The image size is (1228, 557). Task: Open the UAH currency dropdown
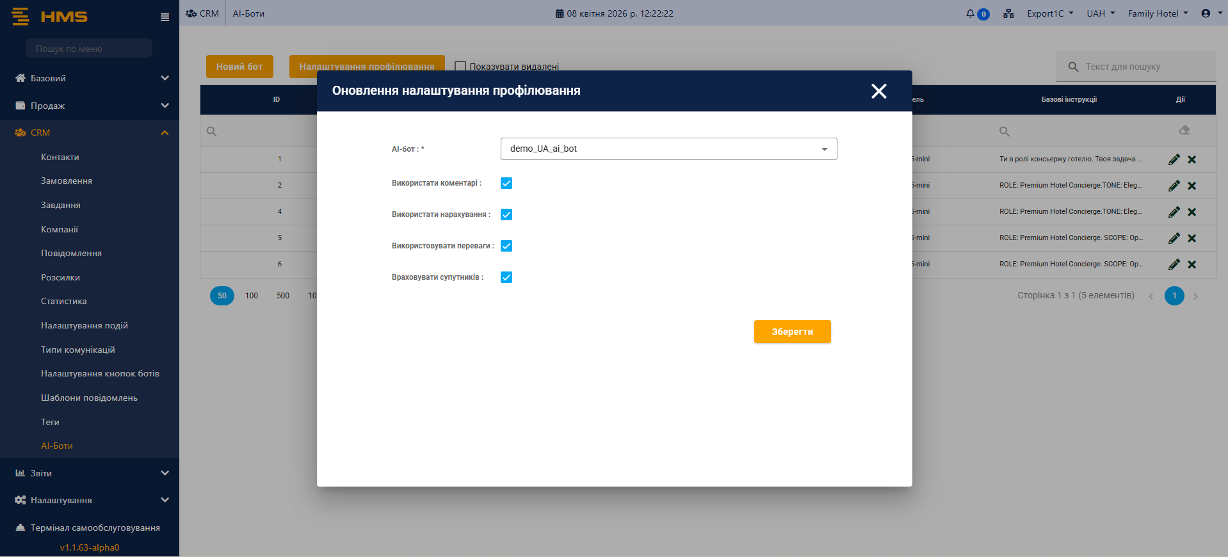click(x=1100, y=13)
